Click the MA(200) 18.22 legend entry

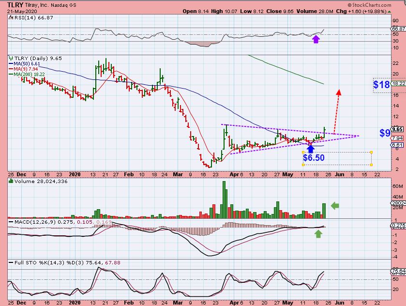tap(27, 75)
